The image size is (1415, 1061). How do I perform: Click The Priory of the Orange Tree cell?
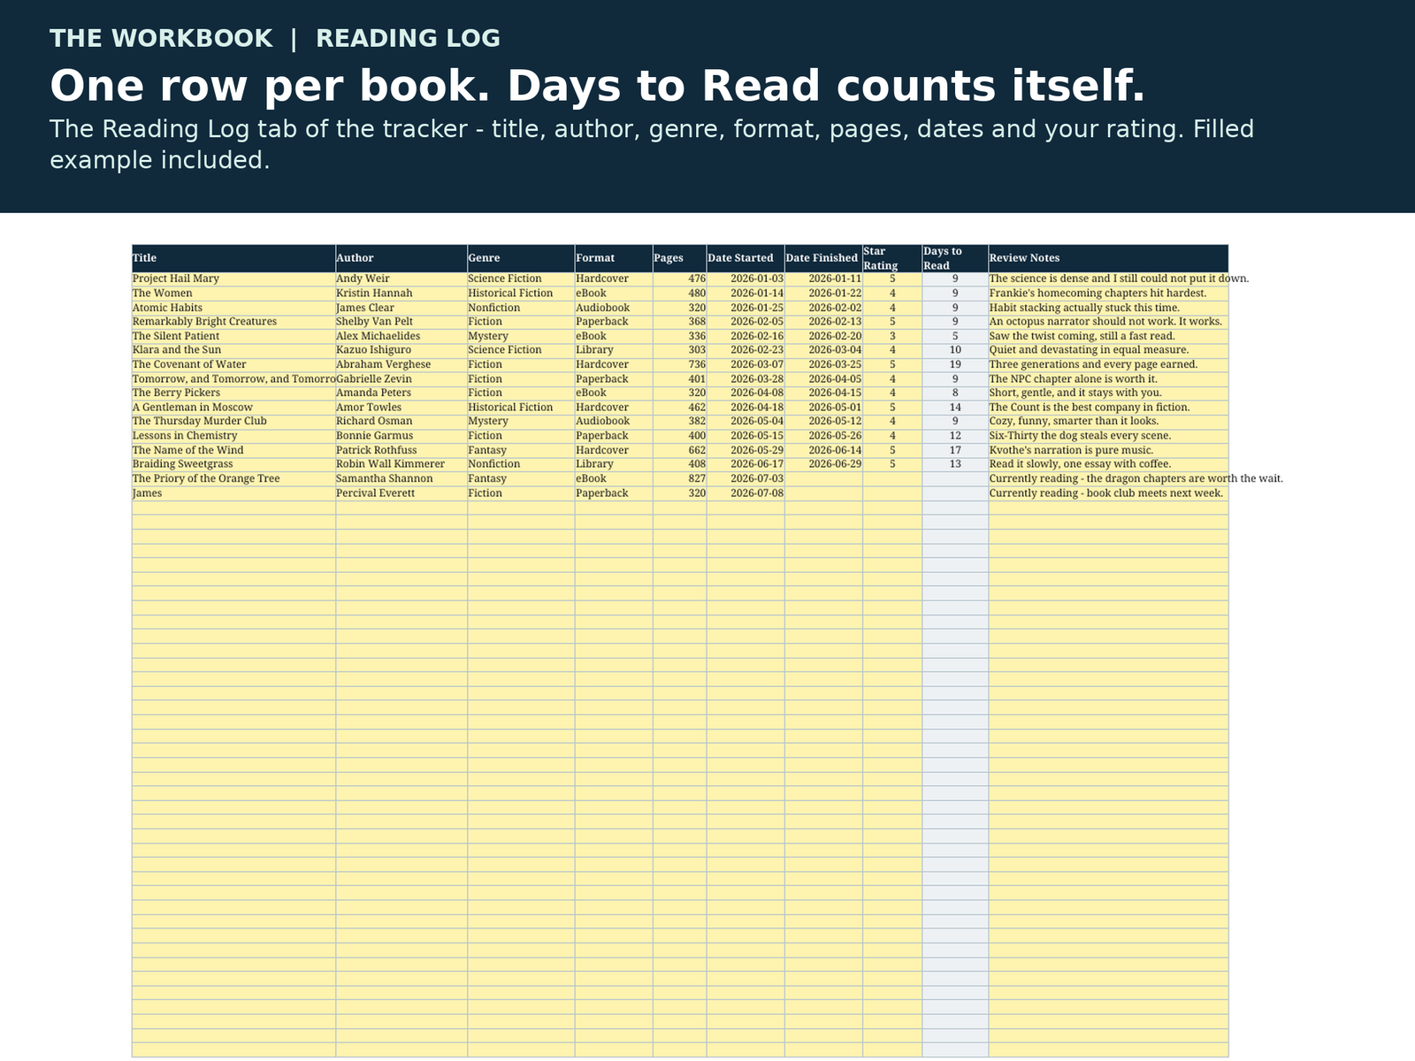point(233,478)
